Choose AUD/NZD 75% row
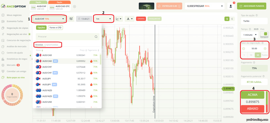The height and width of the screenshot is (123, 270). (66, 90)
